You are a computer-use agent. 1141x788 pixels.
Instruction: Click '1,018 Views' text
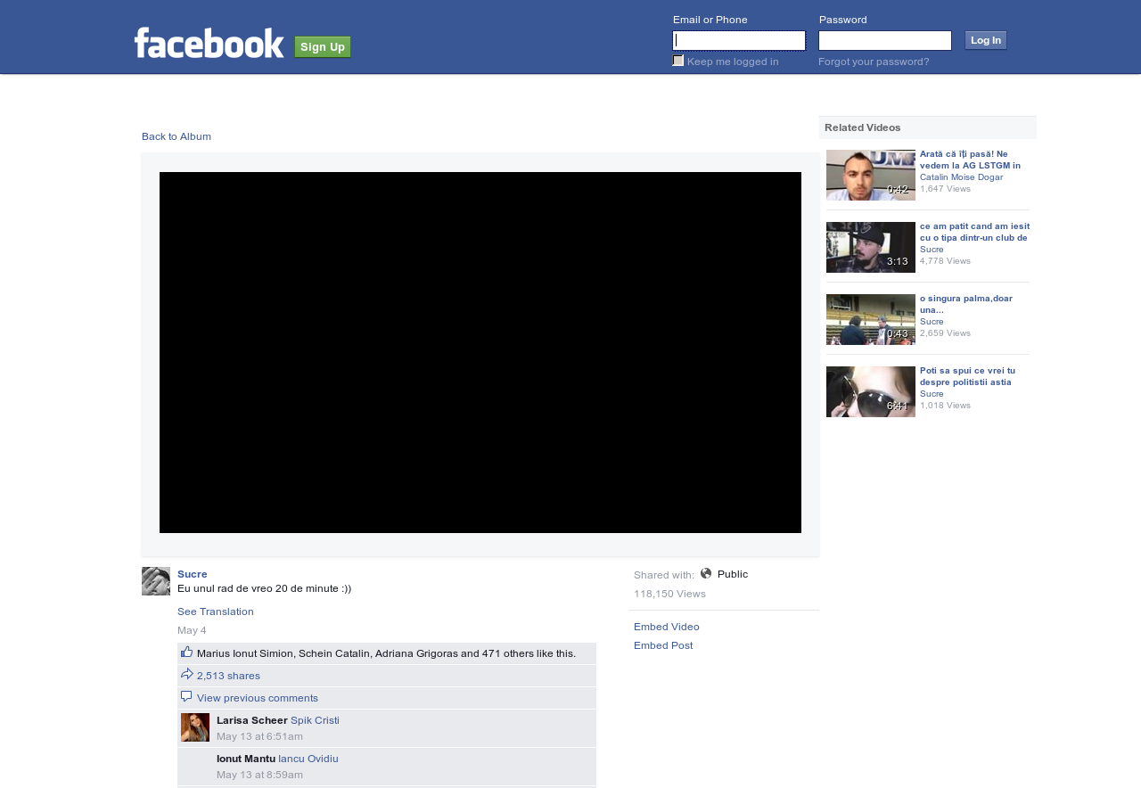[x=945, y=406]
